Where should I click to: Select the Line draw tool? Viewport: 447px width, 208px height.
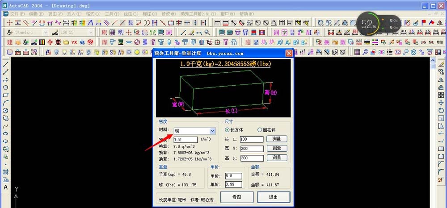point(5,64)
